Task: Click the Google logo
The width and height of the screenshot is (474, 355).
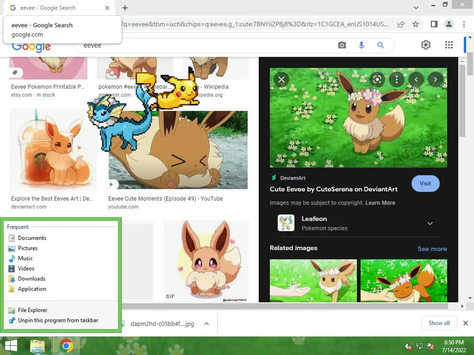Action: [x=31, y=47]
